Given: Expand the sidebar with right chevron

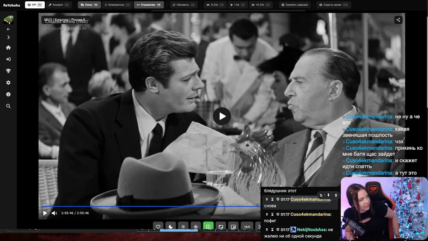Looking at the screenshot, I should pos(8,37).
